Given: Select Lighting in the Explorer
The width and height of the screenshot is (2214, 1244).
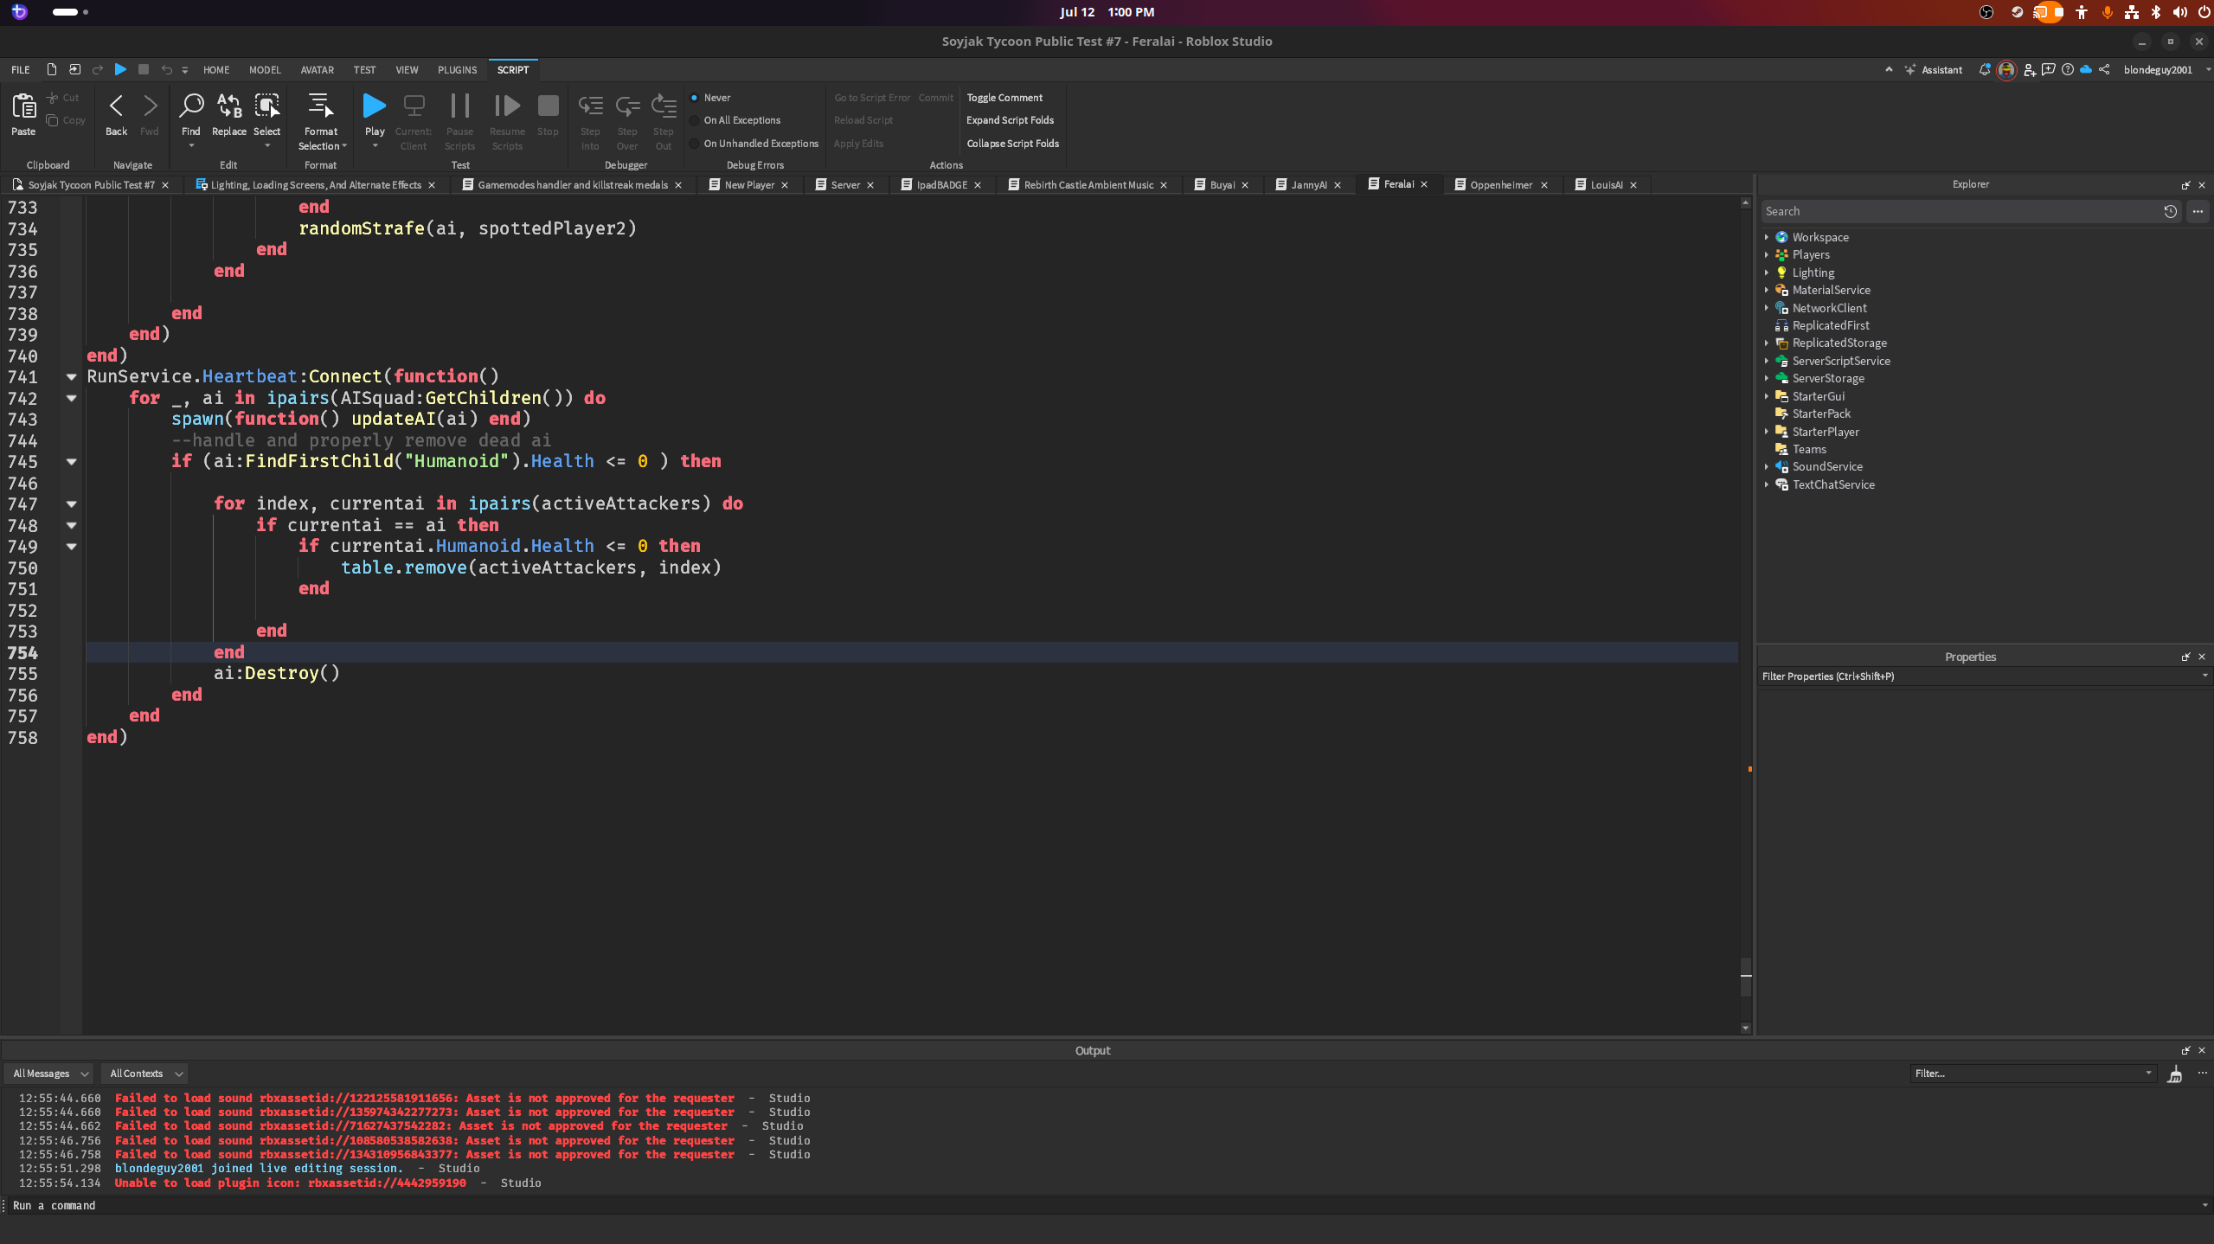Looking at the screenshot, I should coord(1813,273).
